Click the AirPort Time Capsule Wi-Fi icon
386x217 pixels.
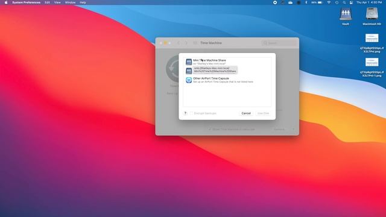189,80
